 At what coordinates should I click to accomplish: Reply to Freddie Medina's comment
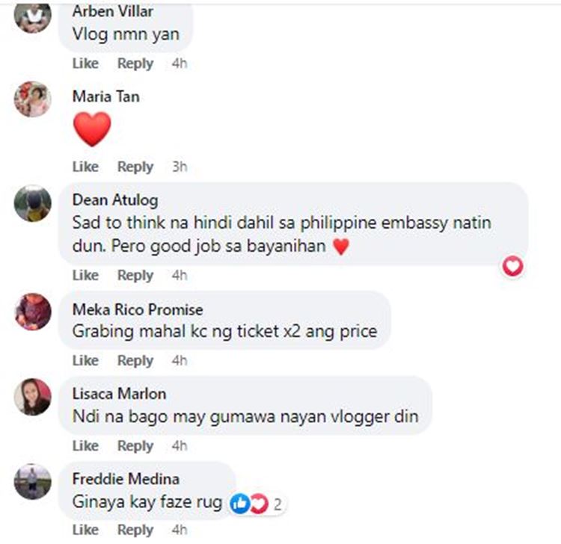coord(135,530)
